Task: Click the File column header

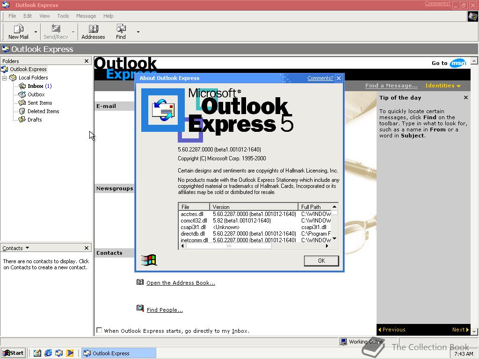Action: (194, 207)
